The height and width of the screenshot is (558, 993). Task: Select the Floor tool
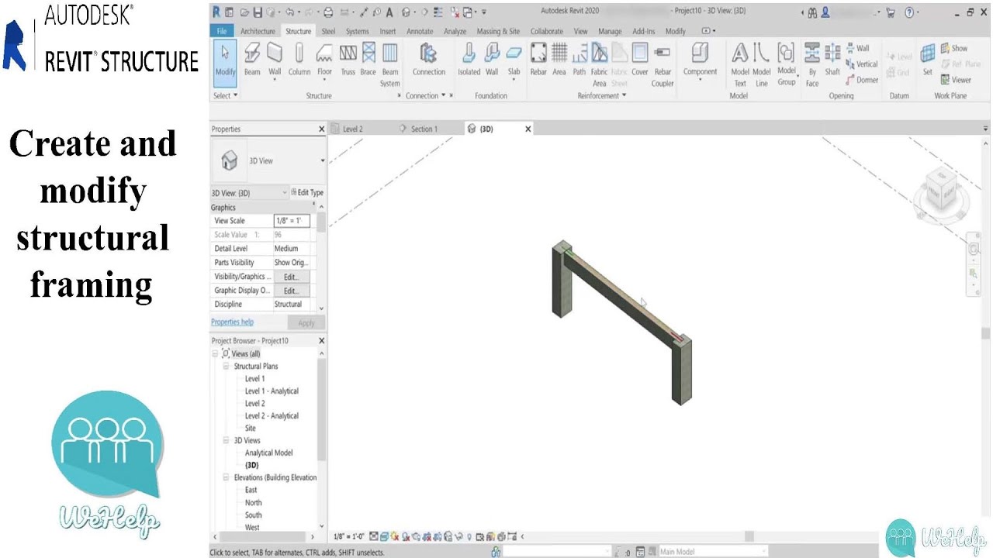click(x=324, y=60)
